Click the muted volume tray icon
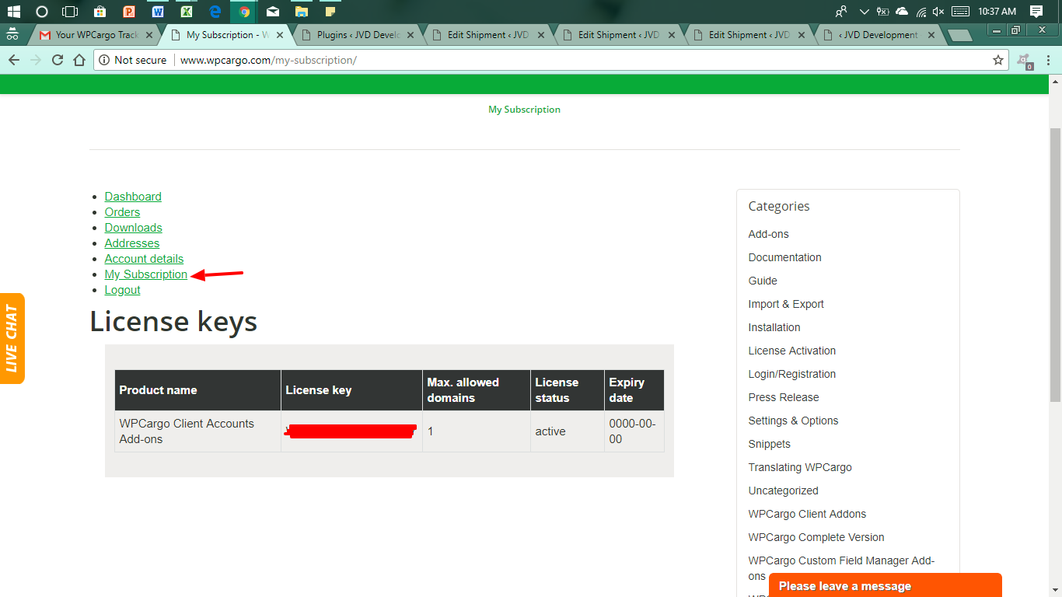 [938, 12]
